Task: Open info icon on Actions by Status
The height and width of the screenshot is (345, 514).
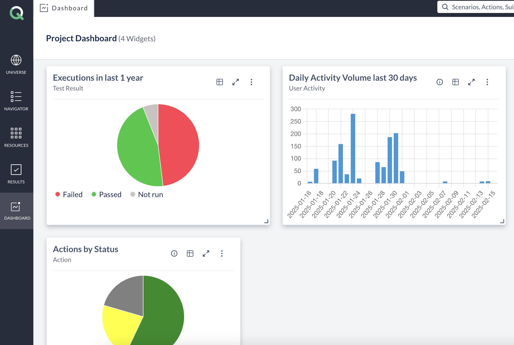Action: point(174,253)
